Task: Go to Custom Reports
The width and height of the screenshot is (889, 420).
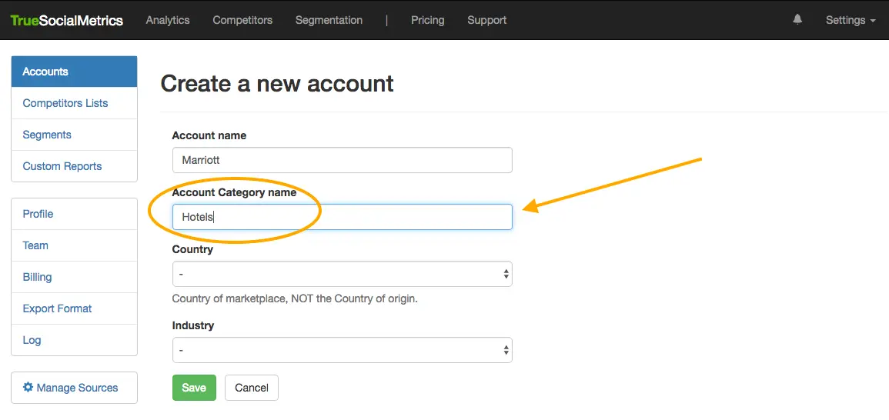Action: click(62, 166)
